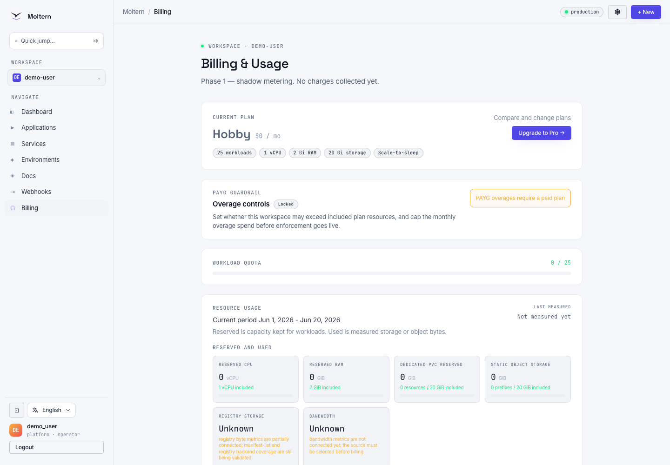Screen dimensions: 670x465
Task: Open the demo-user workspace dropdown
Action: [x=56, y=78]
